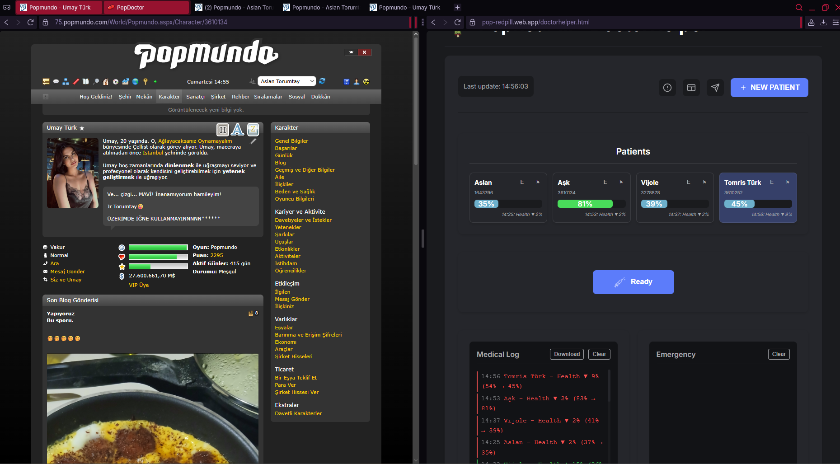Click the blog post food photo

[x=153, y=408]
